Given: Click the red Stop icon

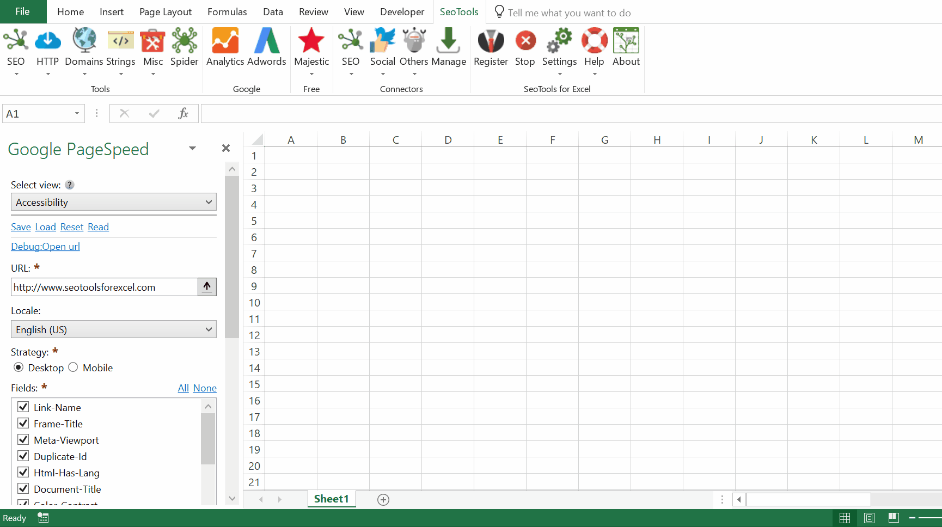Looking at the screenshot, I should [525, 41].
